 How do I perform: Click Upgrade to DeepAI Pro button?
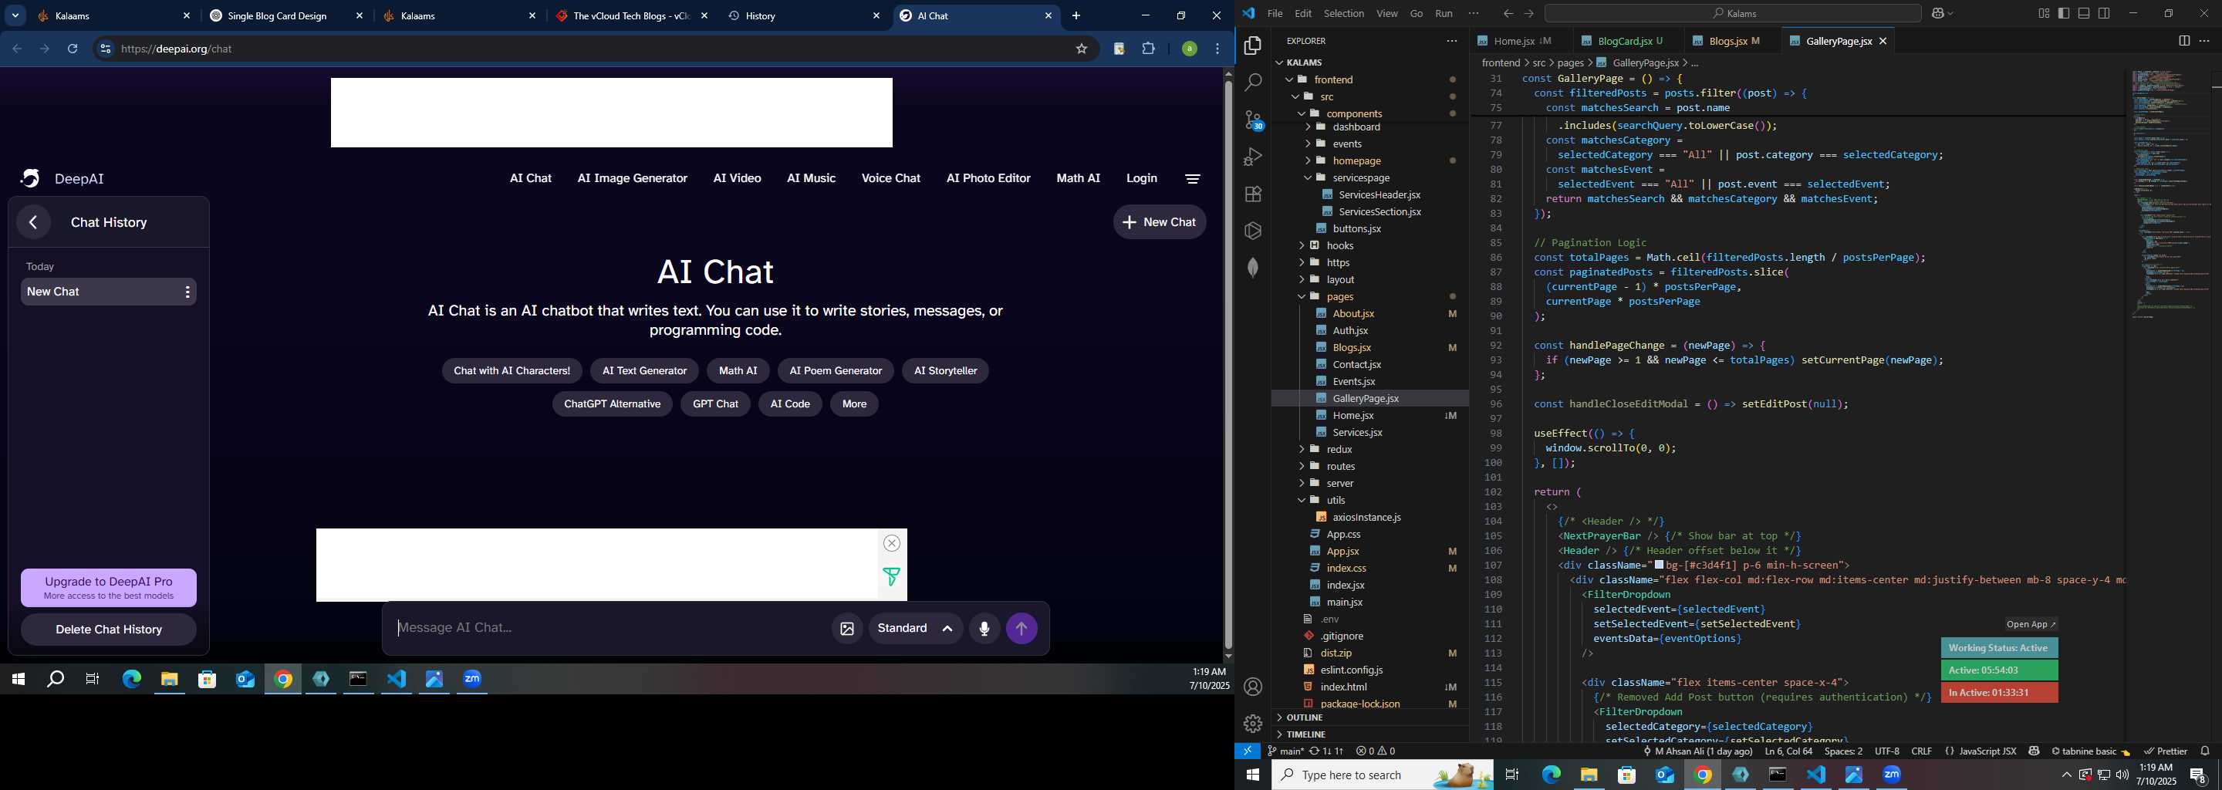coord(109,588)
